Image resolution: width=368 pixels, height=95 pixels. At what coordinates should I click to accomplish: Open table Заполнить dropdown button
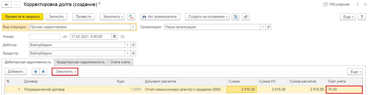(x=65, y=72)
